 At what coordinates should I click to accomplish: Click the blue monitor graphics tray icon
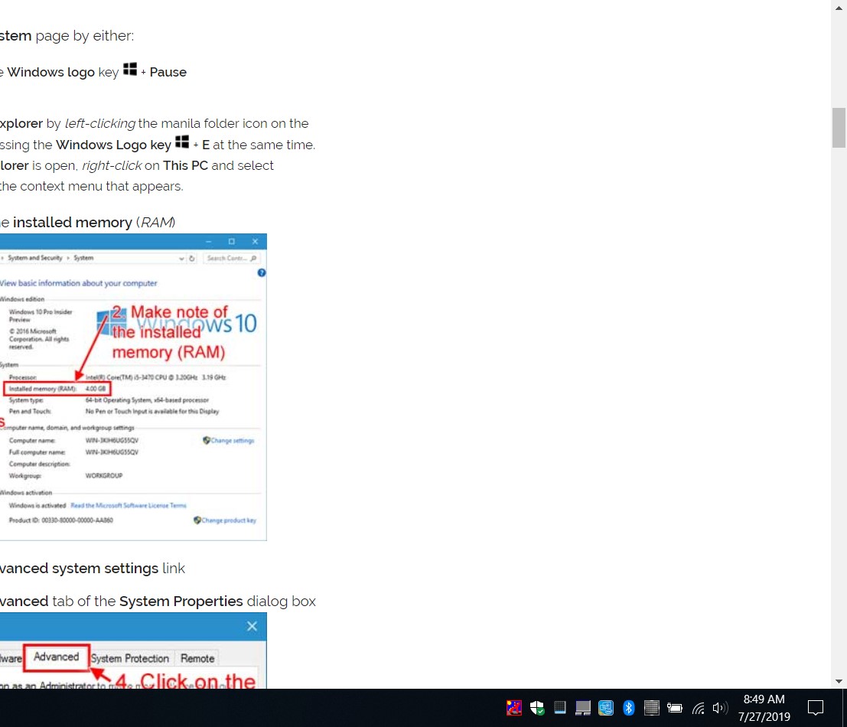tap(605, 708)
